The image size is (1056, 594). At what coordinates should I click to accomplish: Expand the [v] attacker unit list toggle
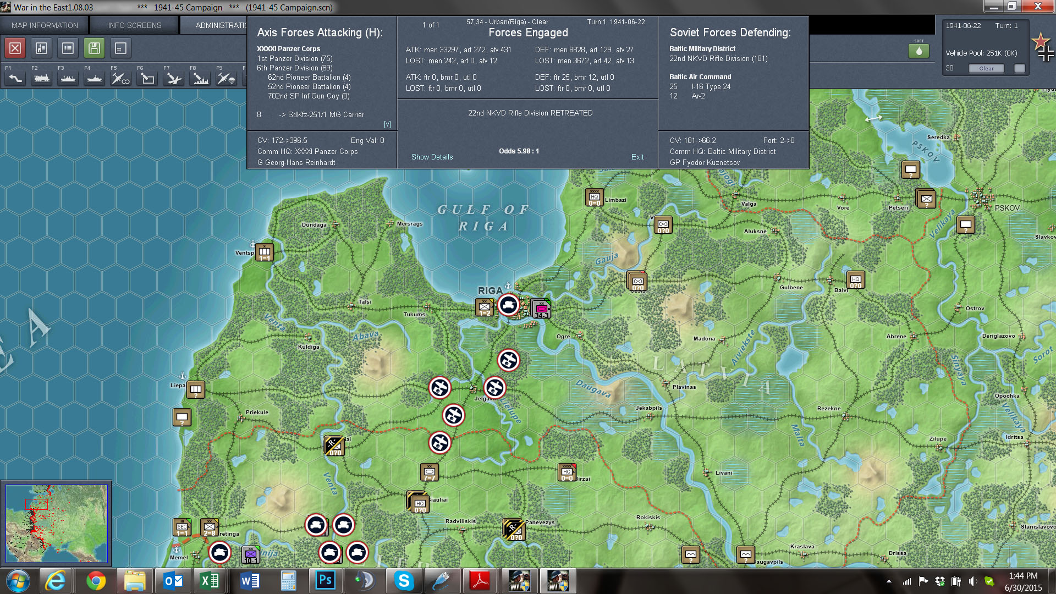pyautogui.click(x=387, y=124)
